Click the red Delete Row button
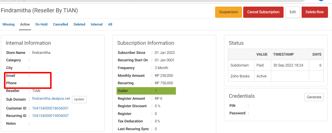 pos(315,12)
